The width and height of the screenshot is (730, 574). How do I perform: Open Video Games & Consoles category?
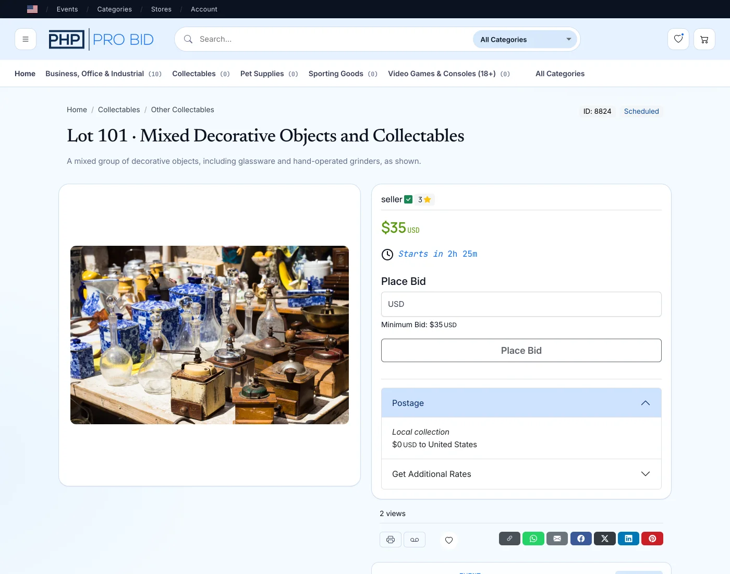[x=449, y=74]
